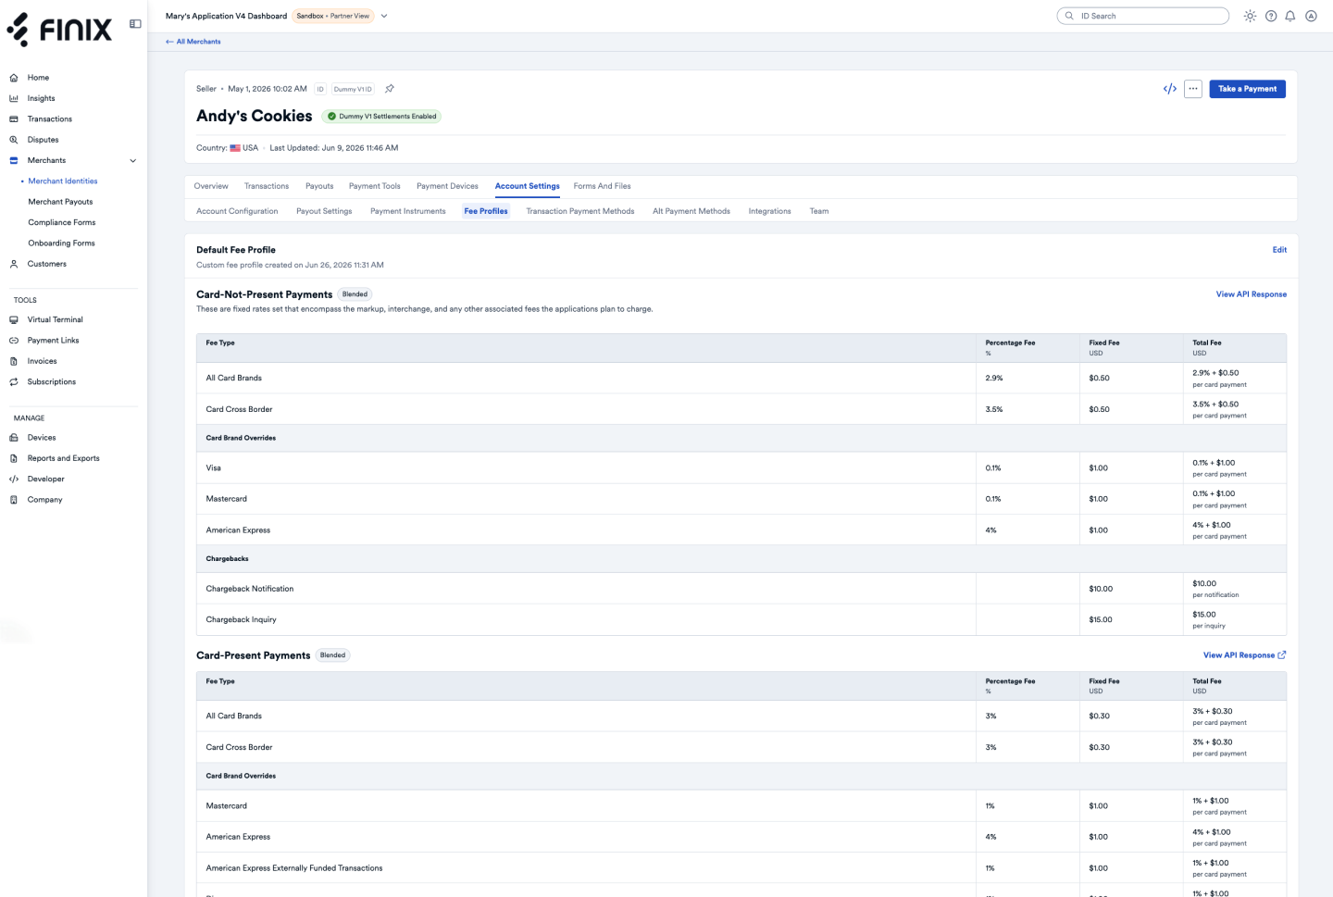This screenshot has height=897, width=1333.
Task: Launch Virtual Terminal from its sidebar icon
Action: (14, 319)
